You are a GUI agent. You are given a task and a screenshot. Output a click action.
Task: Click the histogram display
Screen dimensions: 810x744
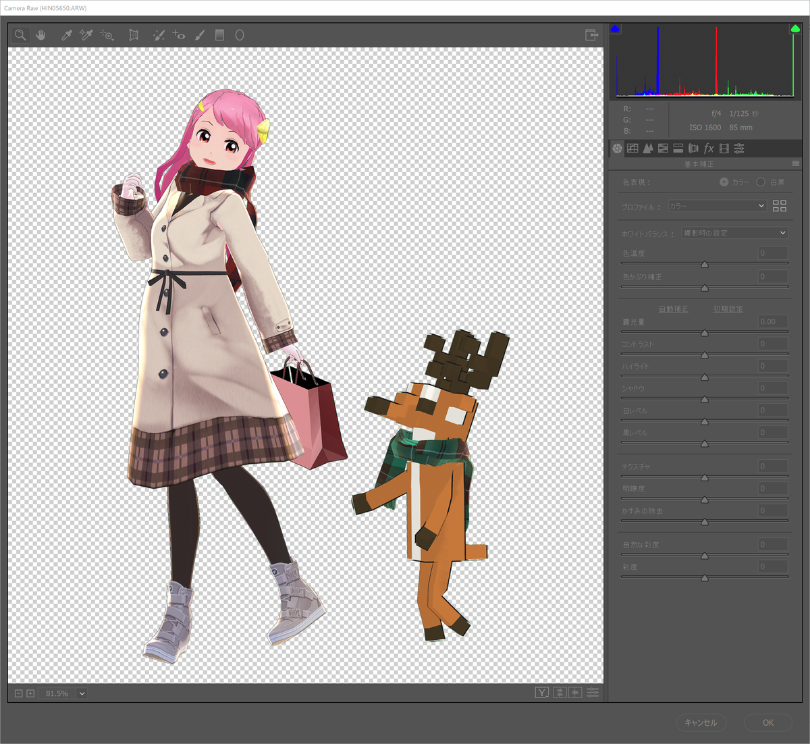point(705,61)
